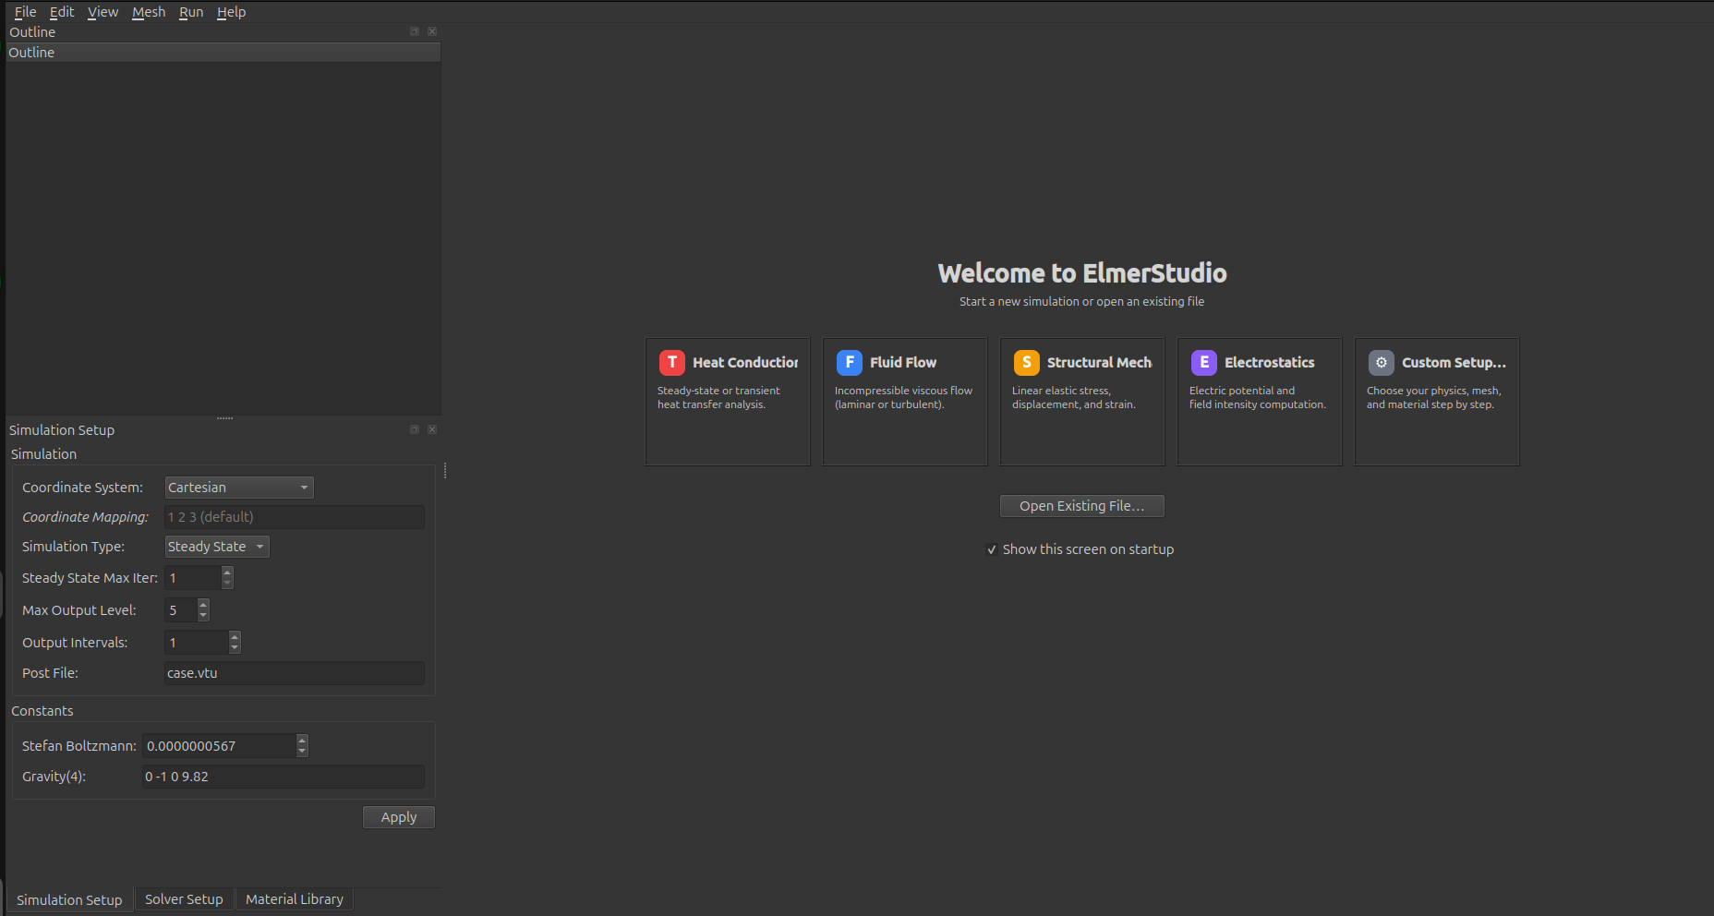
Task: Open the Run menu
Action: tap(191, 12)
